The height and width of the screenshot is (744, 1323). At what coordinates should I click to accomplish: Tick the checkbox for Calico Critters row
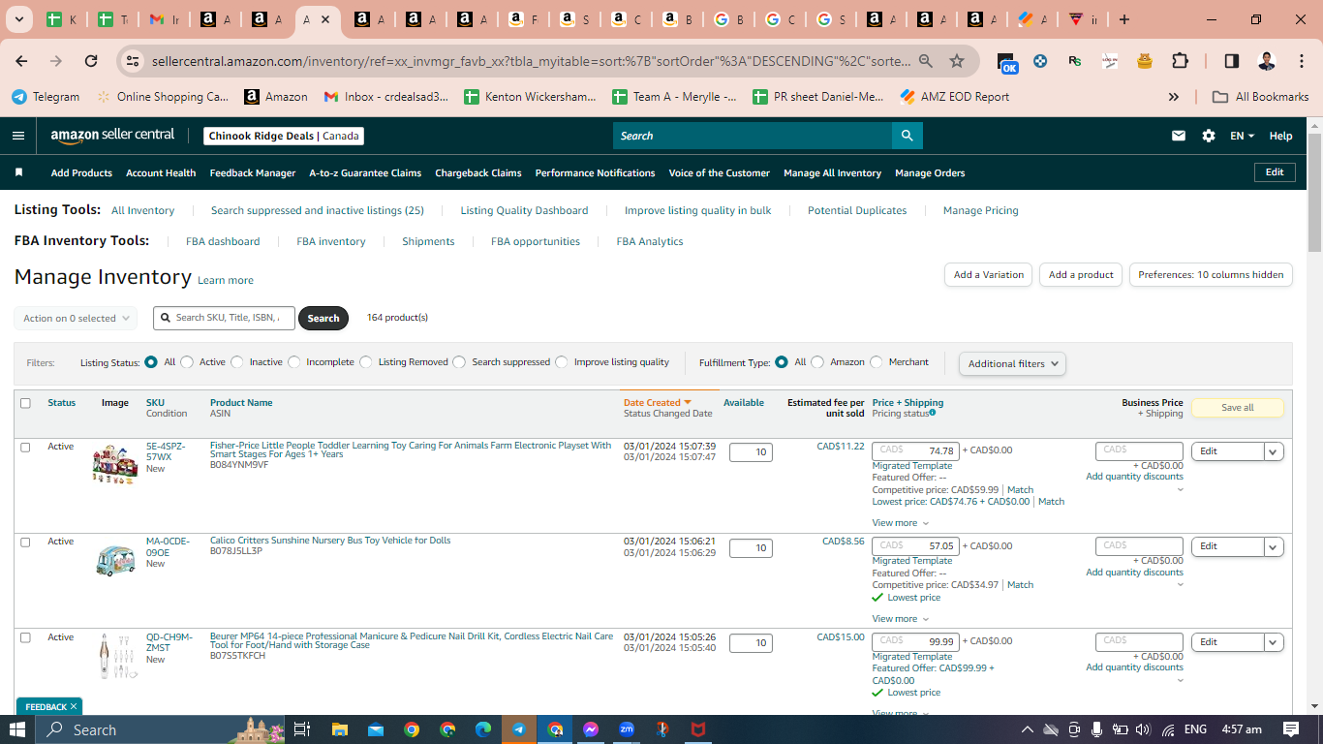[25, 542]
